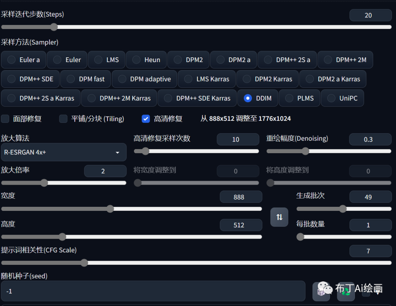
Task: Toggle the 平铺/分块 (Tiling) checkbox
Action: pos(63,119)
